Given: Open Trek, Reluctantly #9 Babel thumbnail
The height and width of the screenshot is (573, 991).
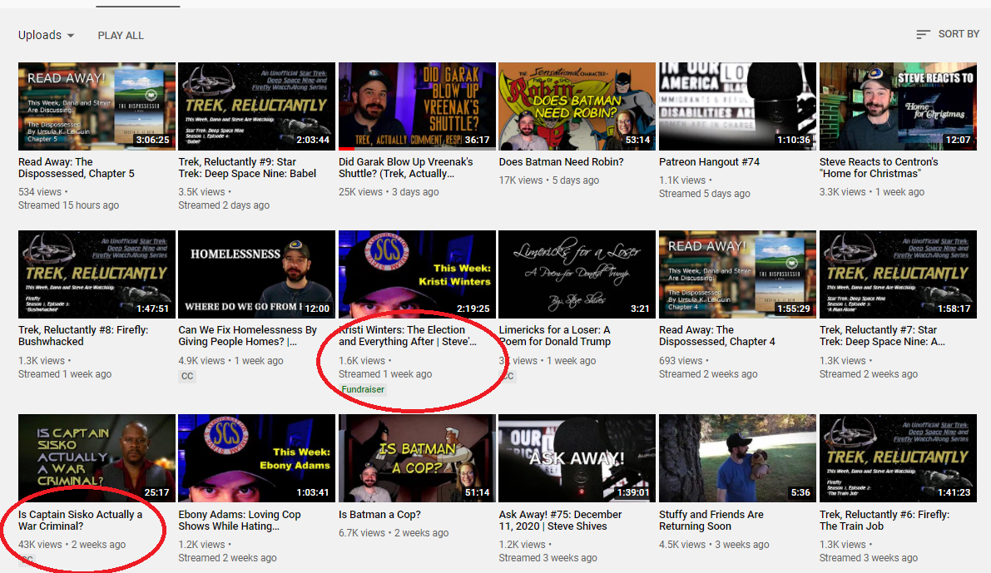Looking at the screenshot, I should (x=256, y=106).
